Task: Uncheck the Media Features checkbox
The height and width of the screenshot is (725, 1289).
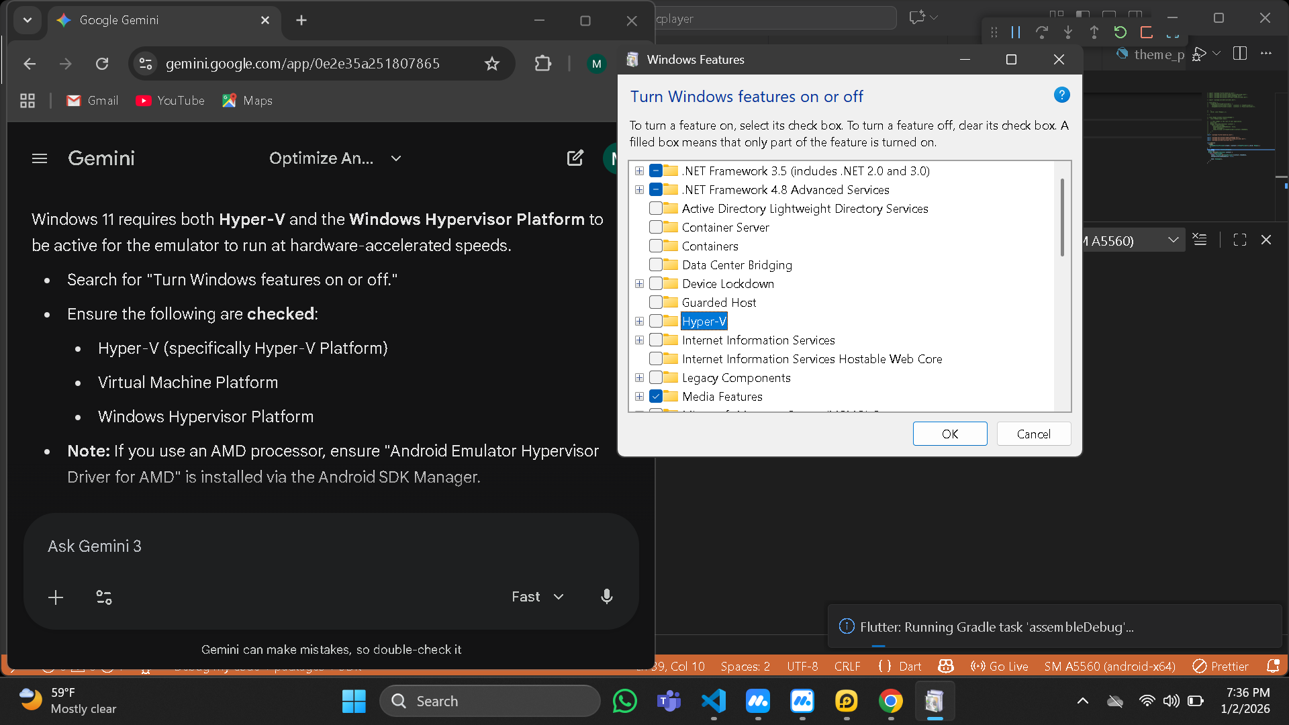Action: [x=656, y=397]
